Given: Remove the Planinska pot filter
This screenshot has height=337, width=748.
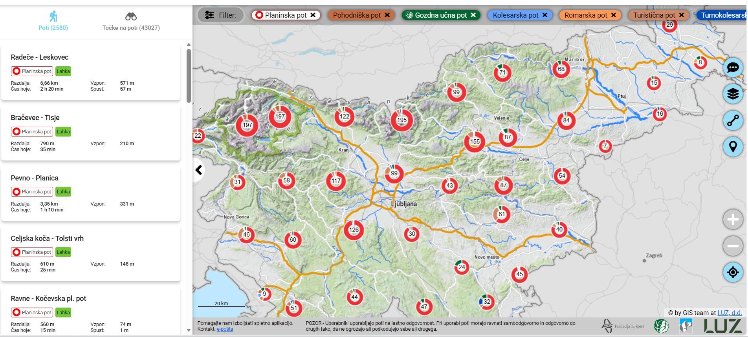Looking at the screenshot, I should point(313,15).
